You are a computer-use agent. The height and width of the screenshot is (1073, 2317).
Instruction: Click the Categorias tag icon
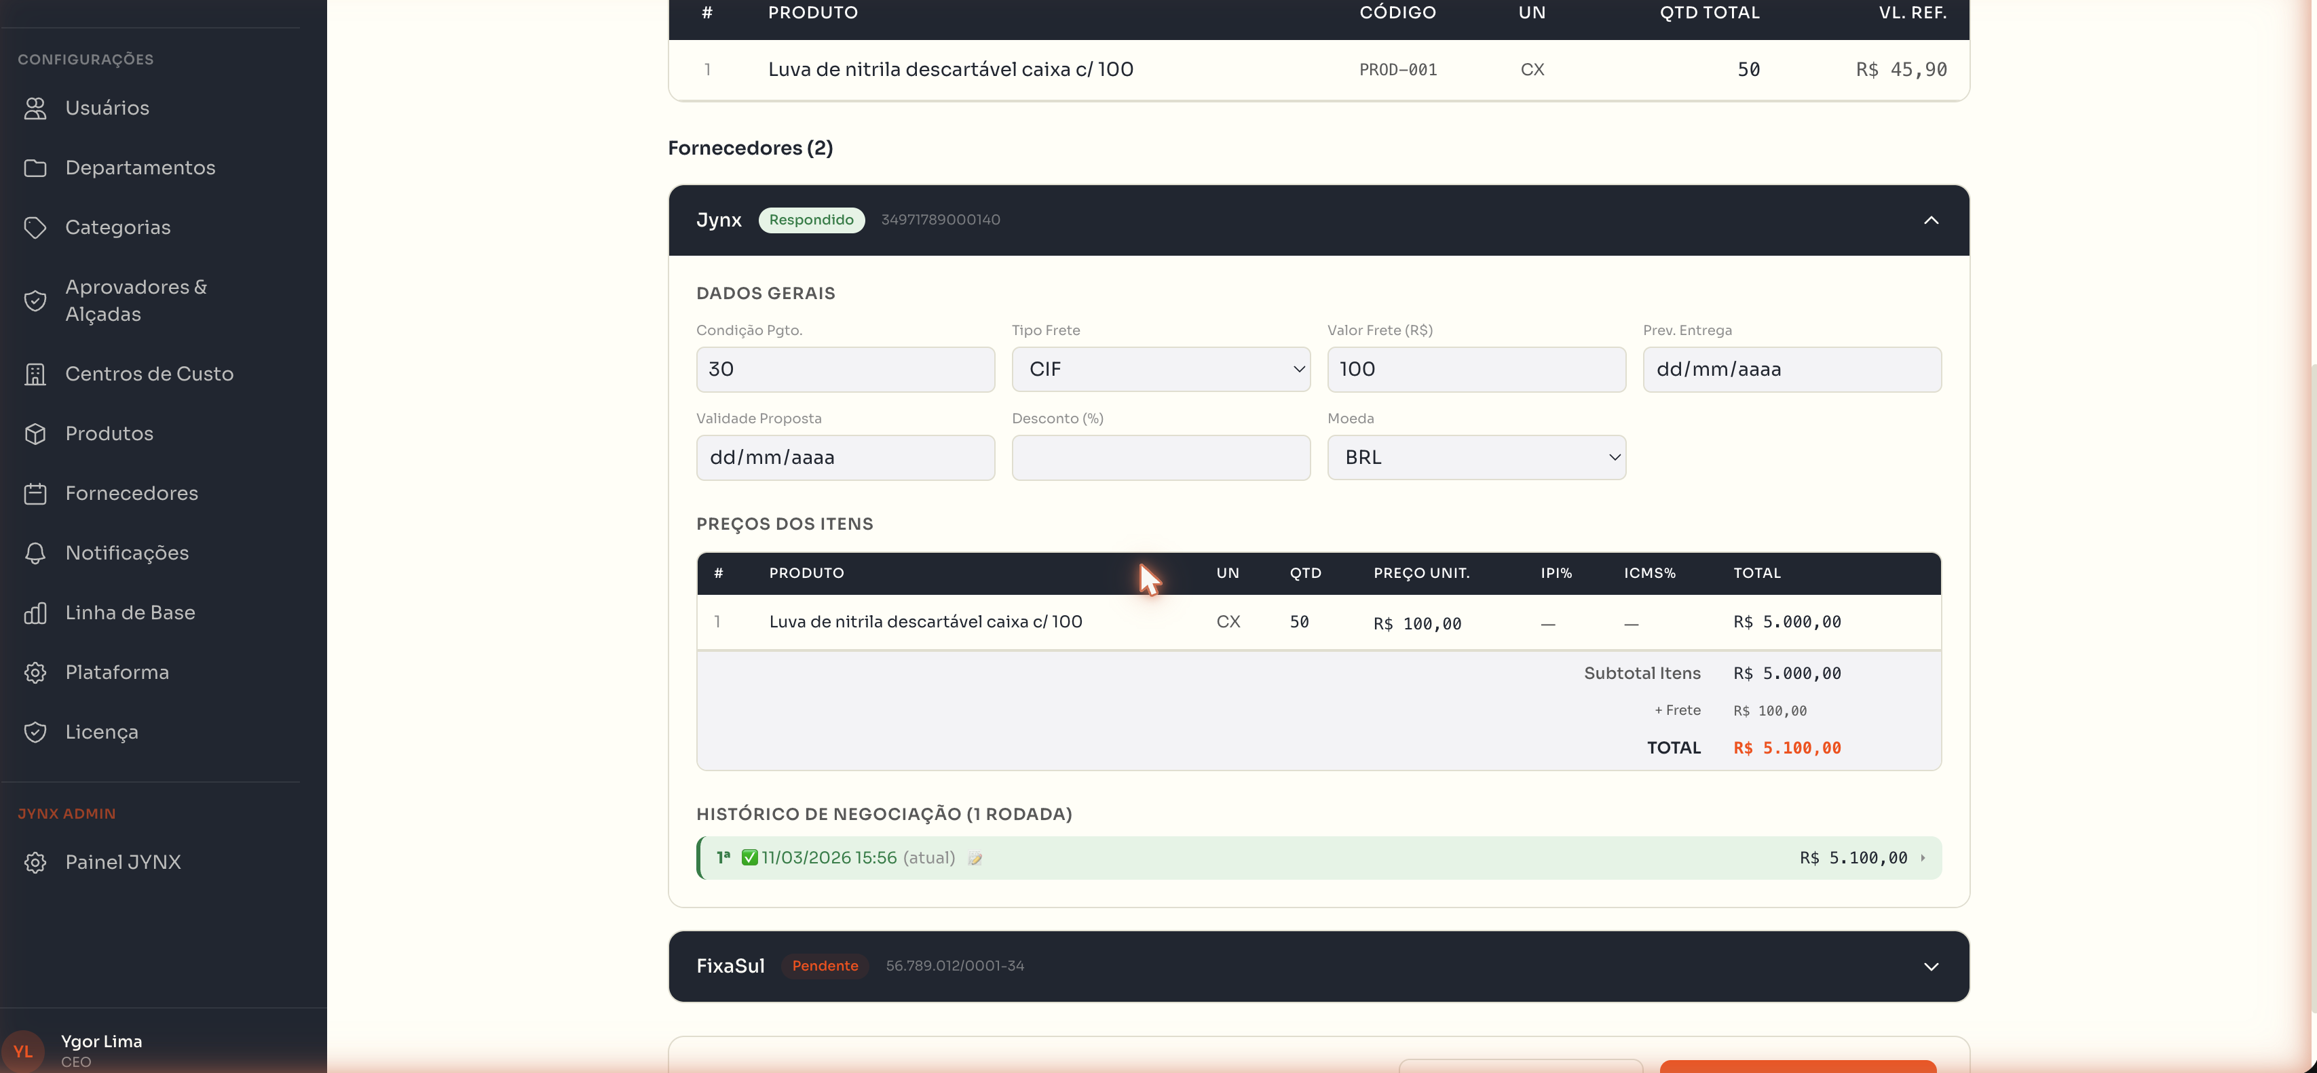35,227
